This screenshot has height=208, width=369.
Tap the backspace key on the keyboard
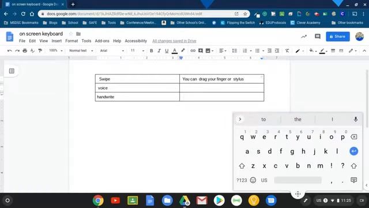pos(353,137)
